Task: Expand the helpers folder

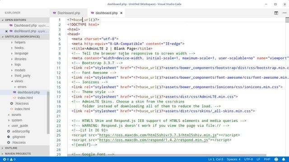Action: pos(20,42)
